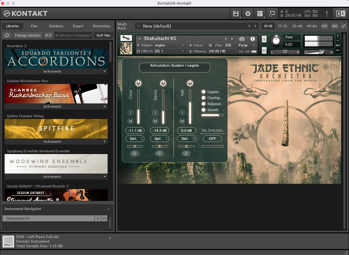Enable the Legato radio option

[204, 92]
